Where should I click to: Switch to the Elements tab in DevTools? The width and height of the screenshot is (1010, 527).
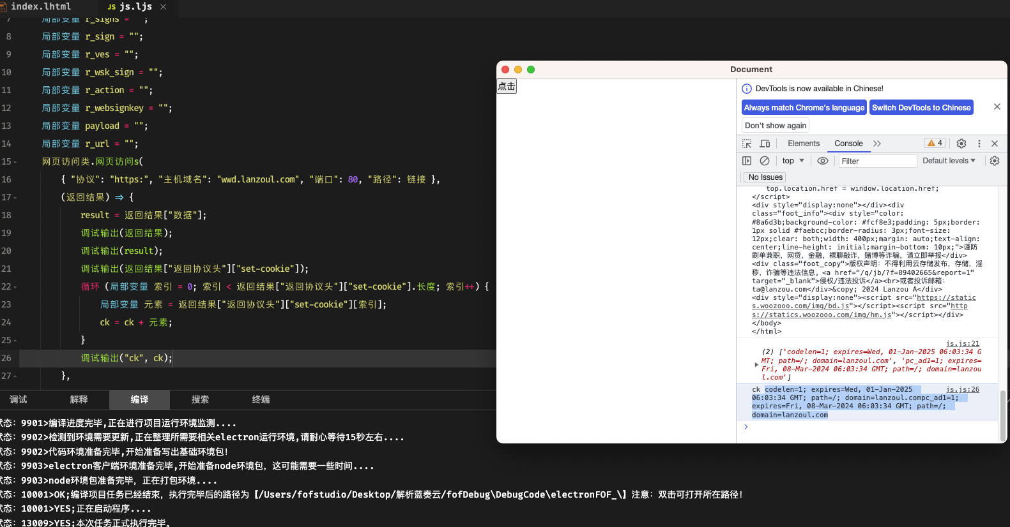tap(804, 144)
